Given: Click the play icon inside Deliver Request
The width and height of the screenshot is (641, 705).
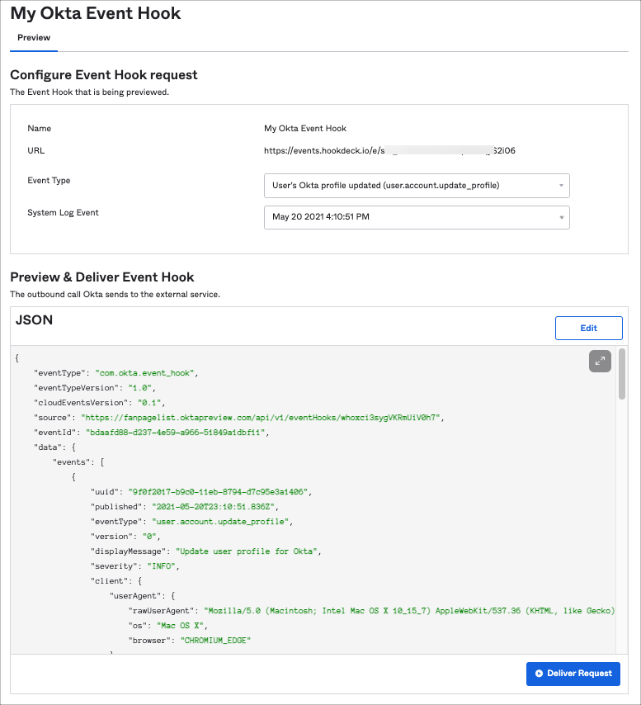Looking at the screenshot, I should coord(539,674).
